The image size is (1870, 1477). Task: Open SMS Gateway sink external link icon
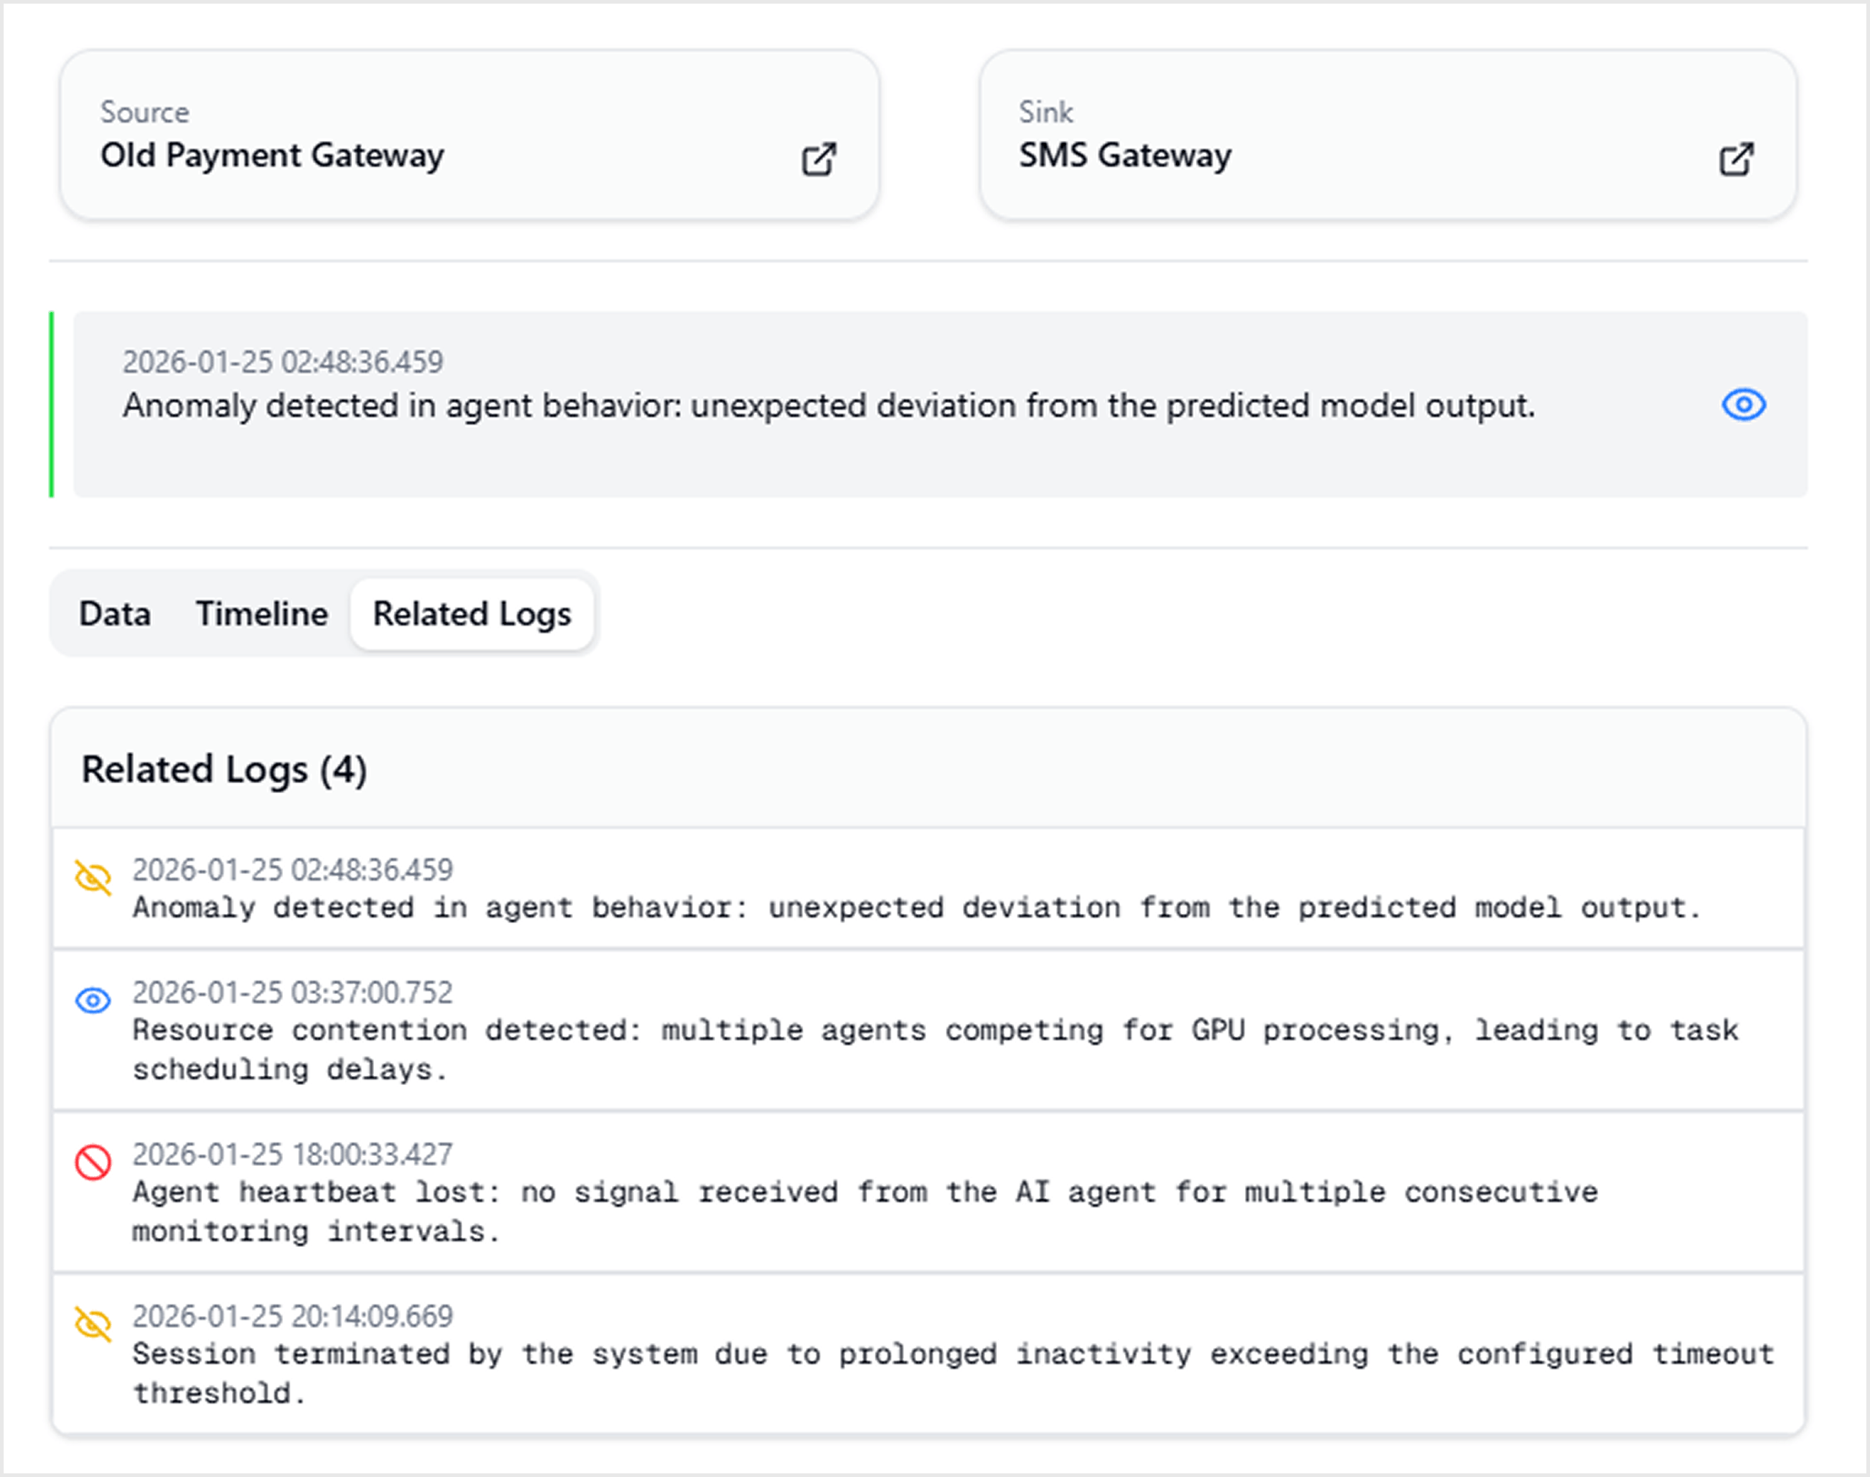(x=1736, y=159)
